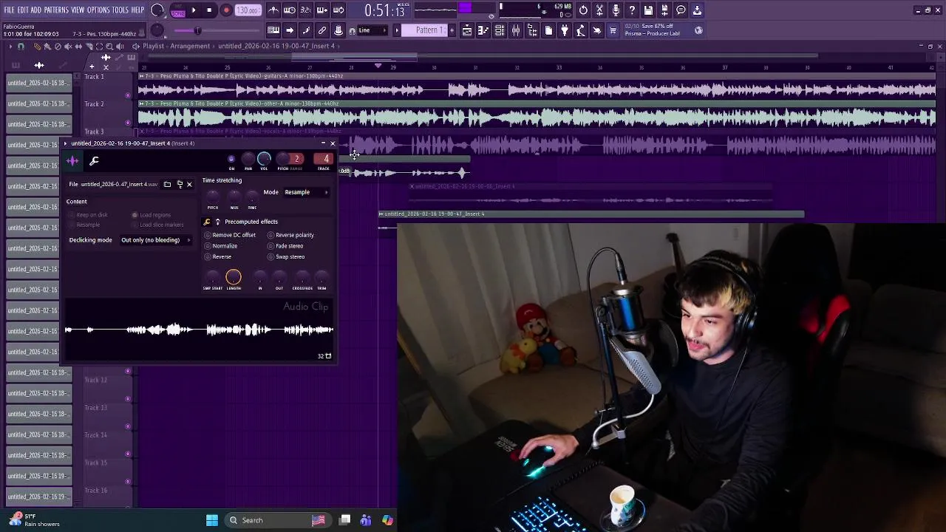
Task: Browse for sample file with folder icon
Action: coord(167,184)
